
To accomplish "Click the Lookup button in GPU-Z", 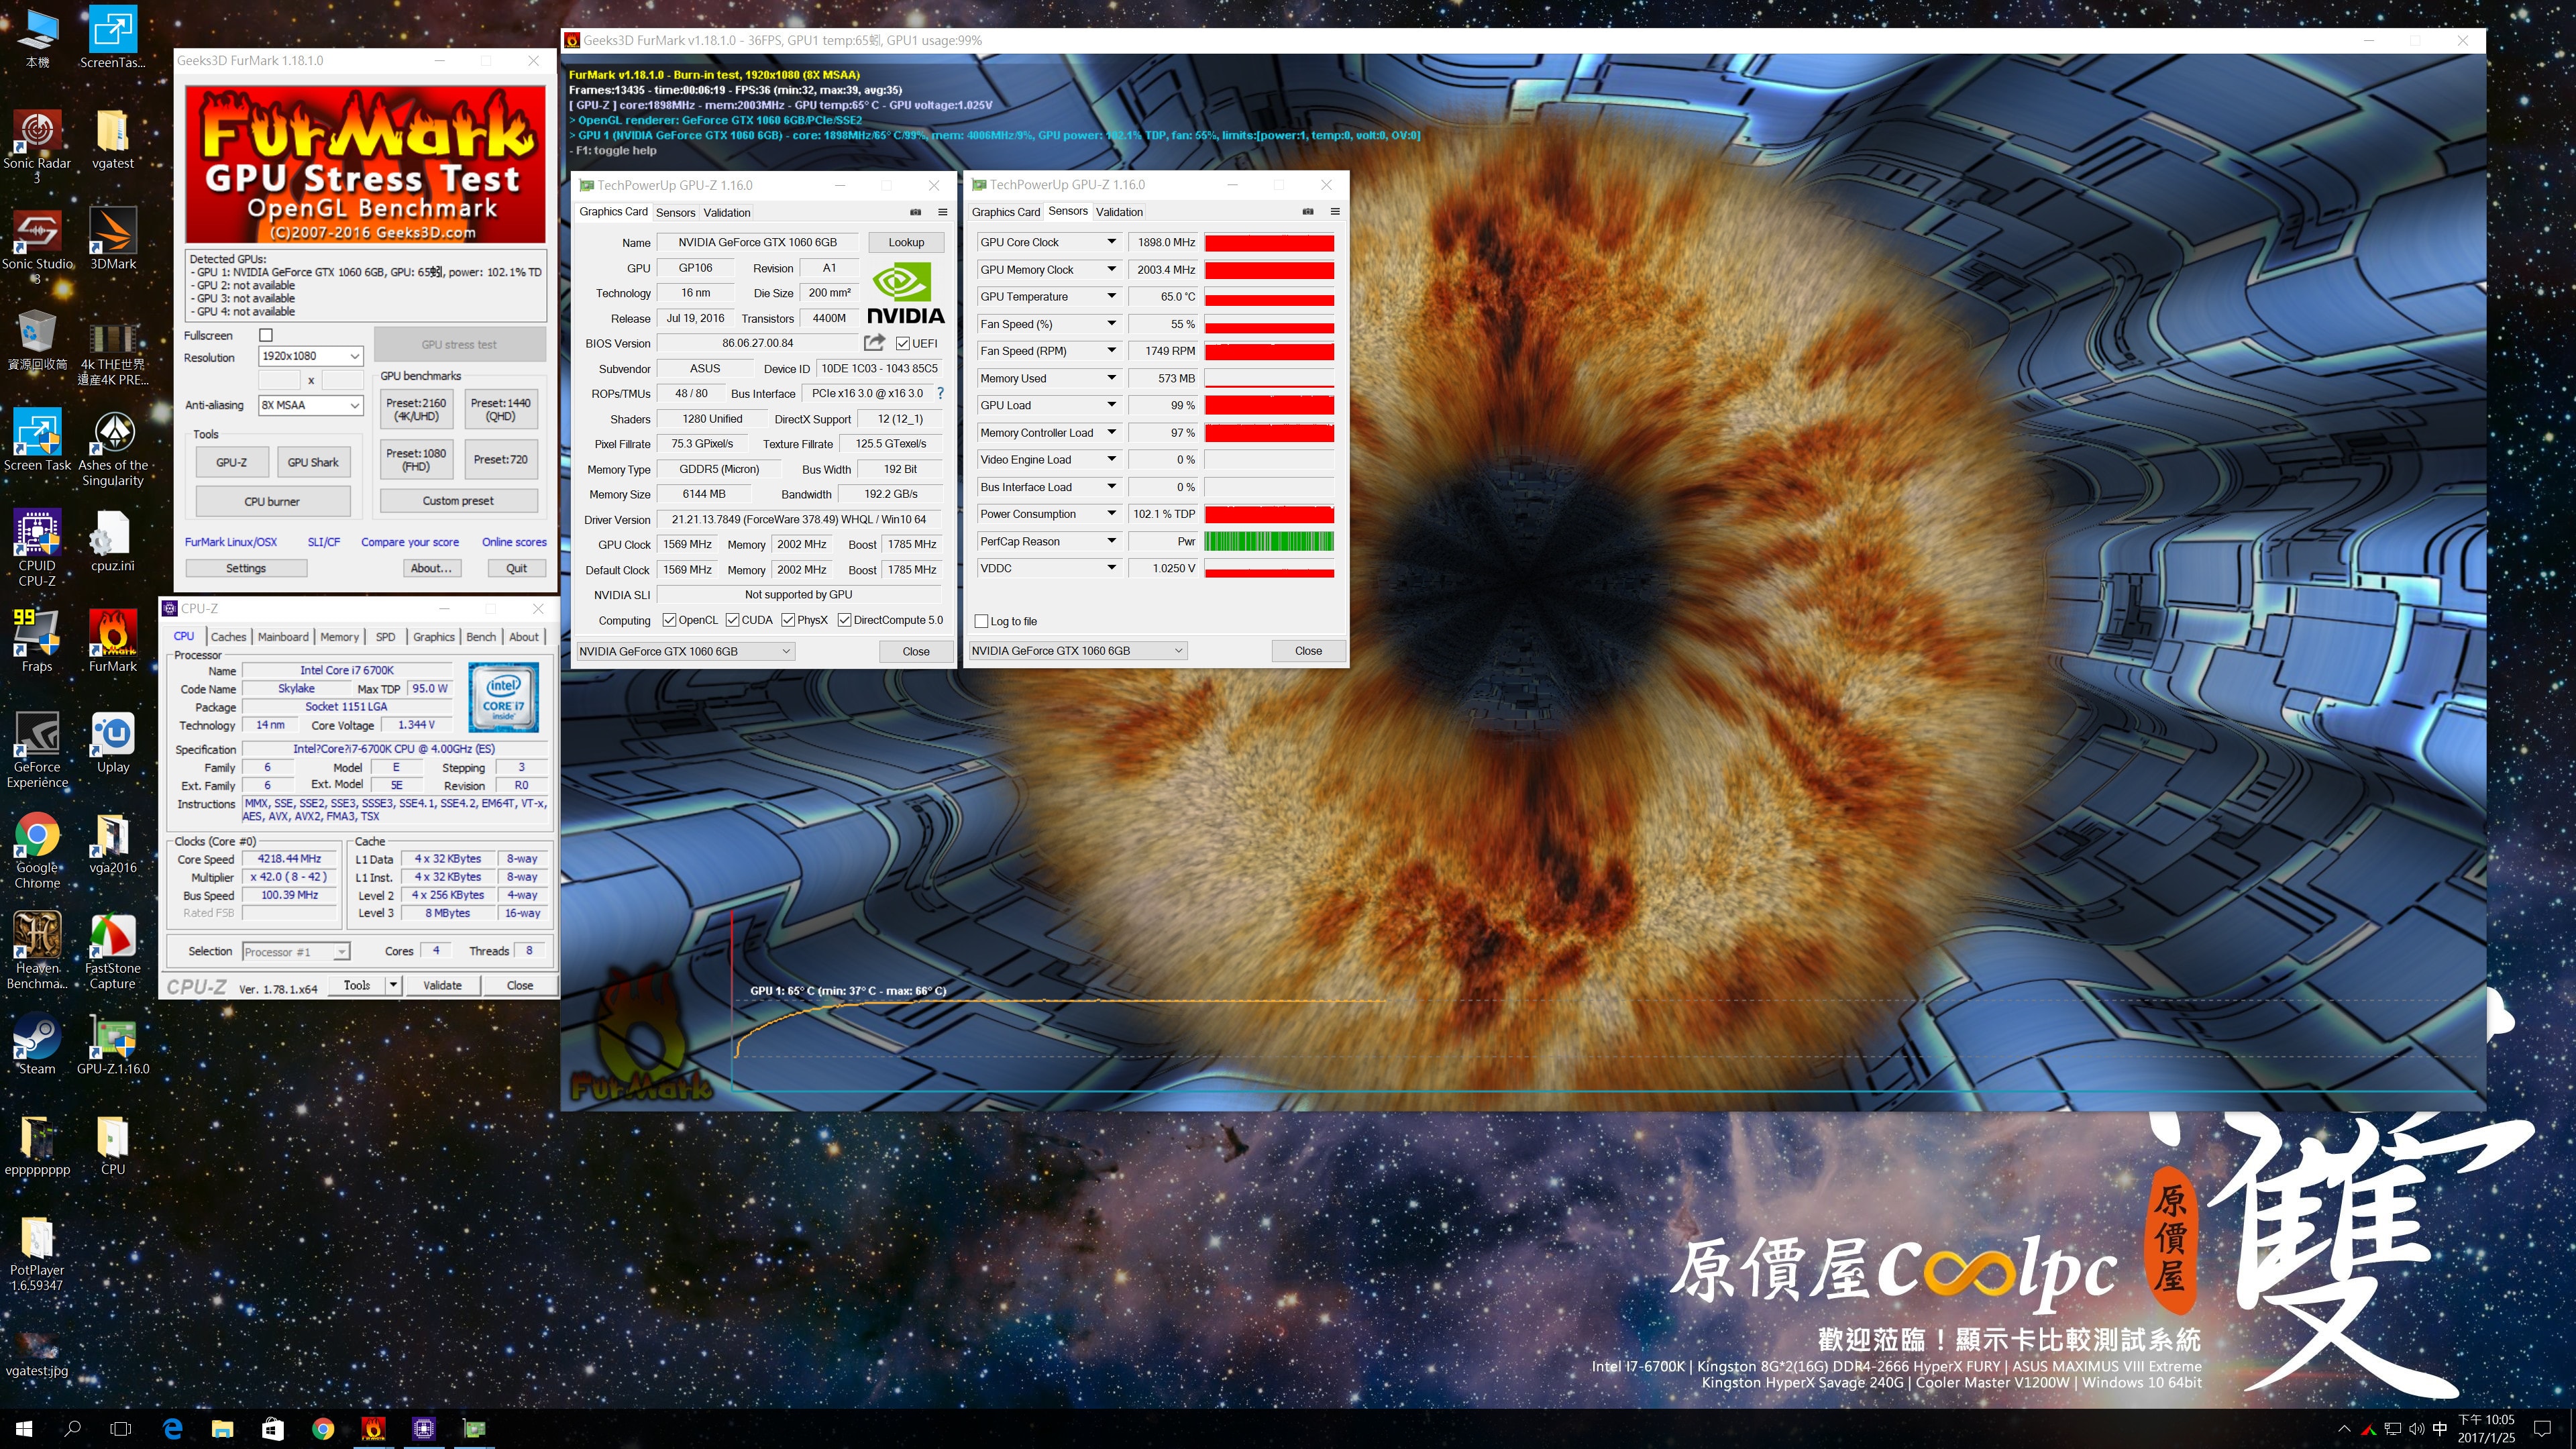I will coord(906,242).
